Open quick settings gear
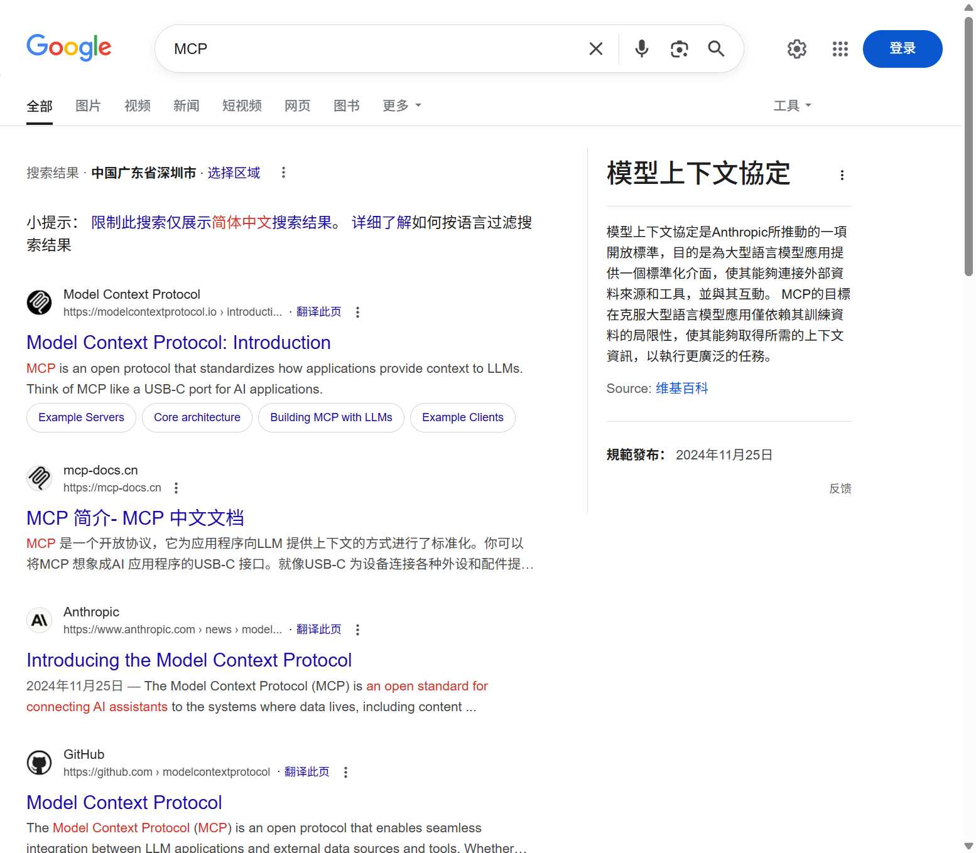This screenshot has width=976, height=853. tap(796, 48)
